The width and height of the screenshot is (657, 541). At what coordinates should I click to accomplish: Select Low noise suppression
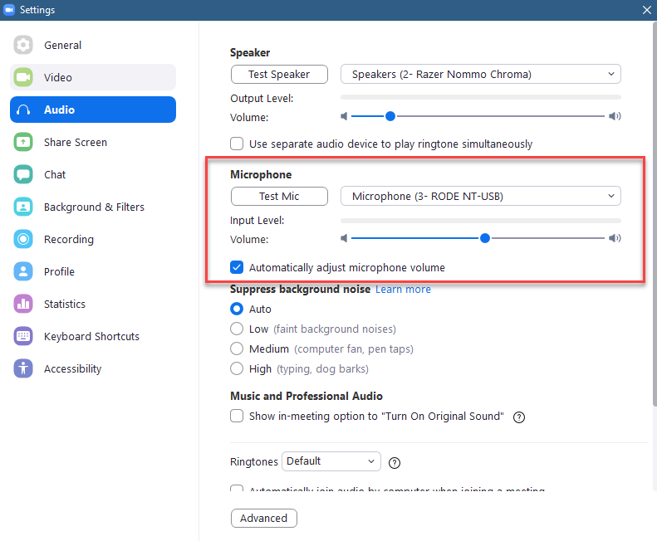(237, 329)
